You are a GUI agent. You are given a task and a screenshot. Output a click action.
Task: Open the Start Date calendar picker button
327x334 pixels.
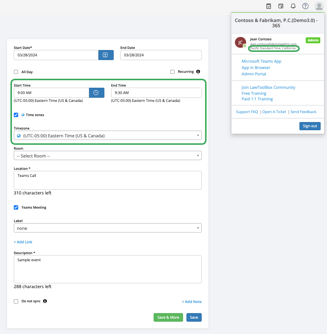click(106, 55)
